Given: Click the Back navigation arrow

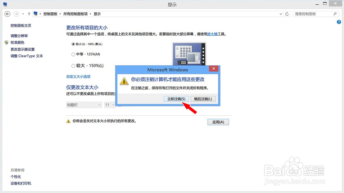Looking at the screenshot, I should point(8,14).
